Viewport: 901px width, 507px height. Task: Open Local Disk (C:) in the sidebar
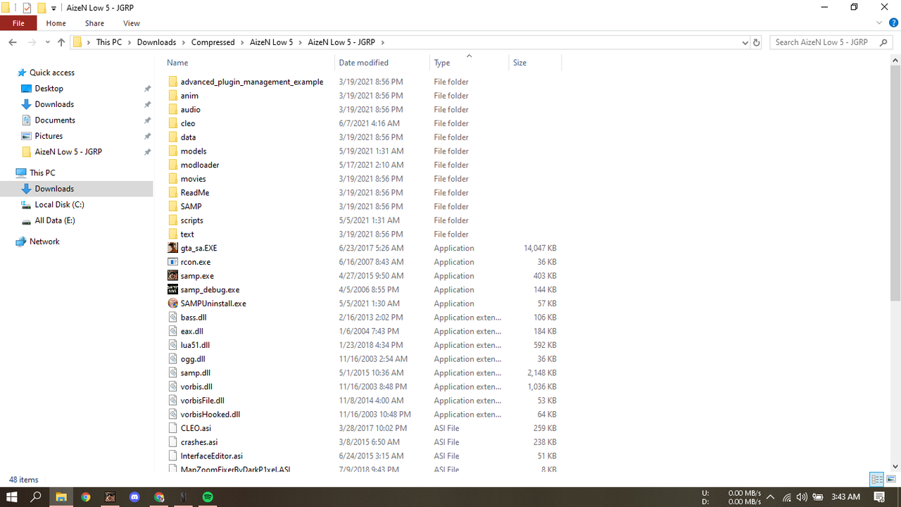point(59,205)
